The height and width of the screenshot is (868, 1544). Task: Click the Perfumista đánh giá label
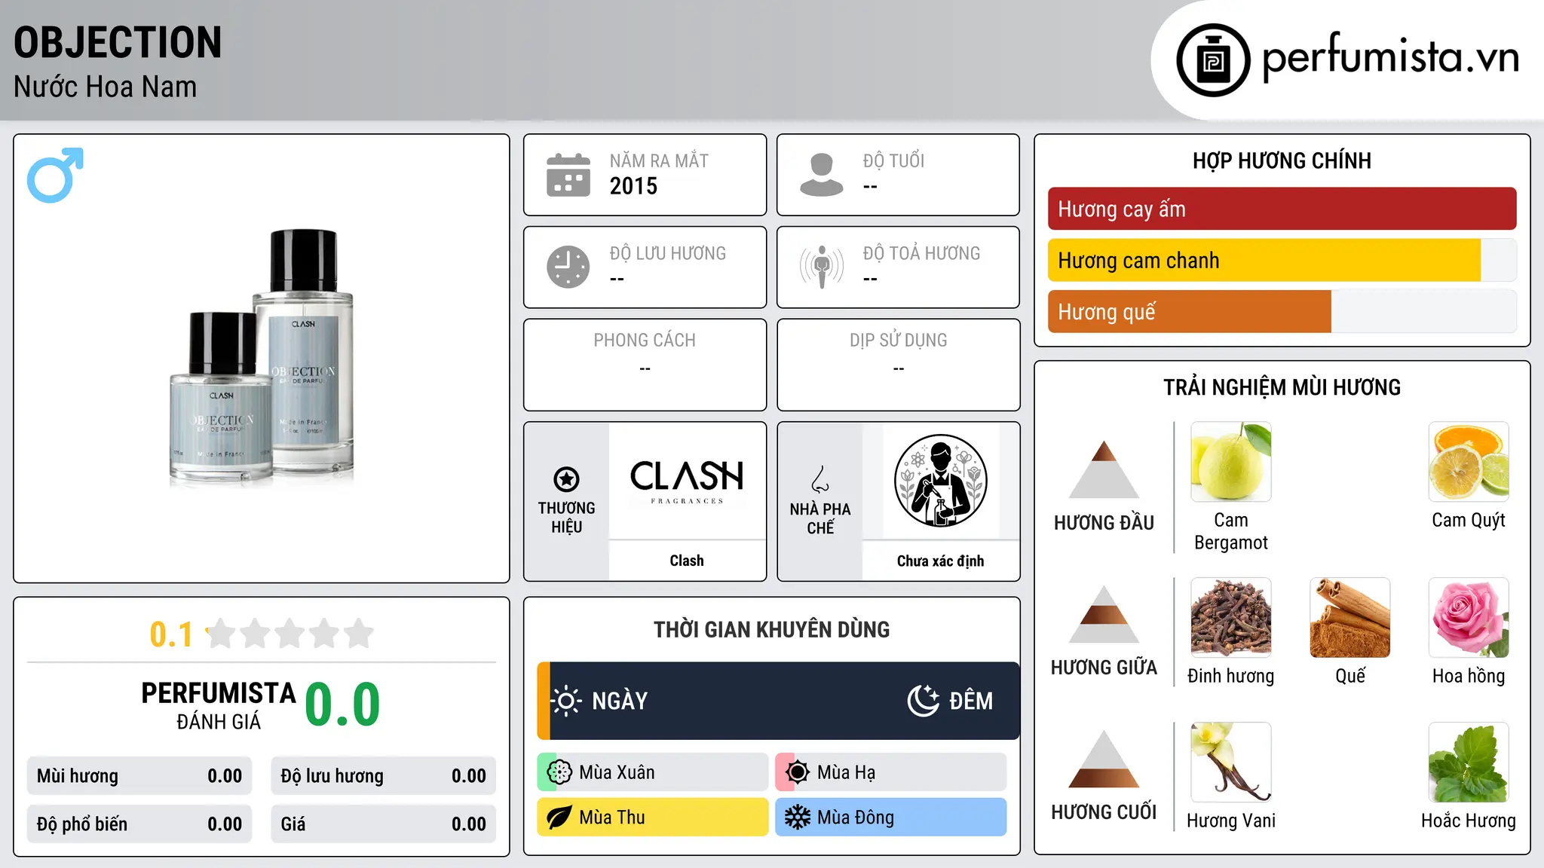coord(219,704)
